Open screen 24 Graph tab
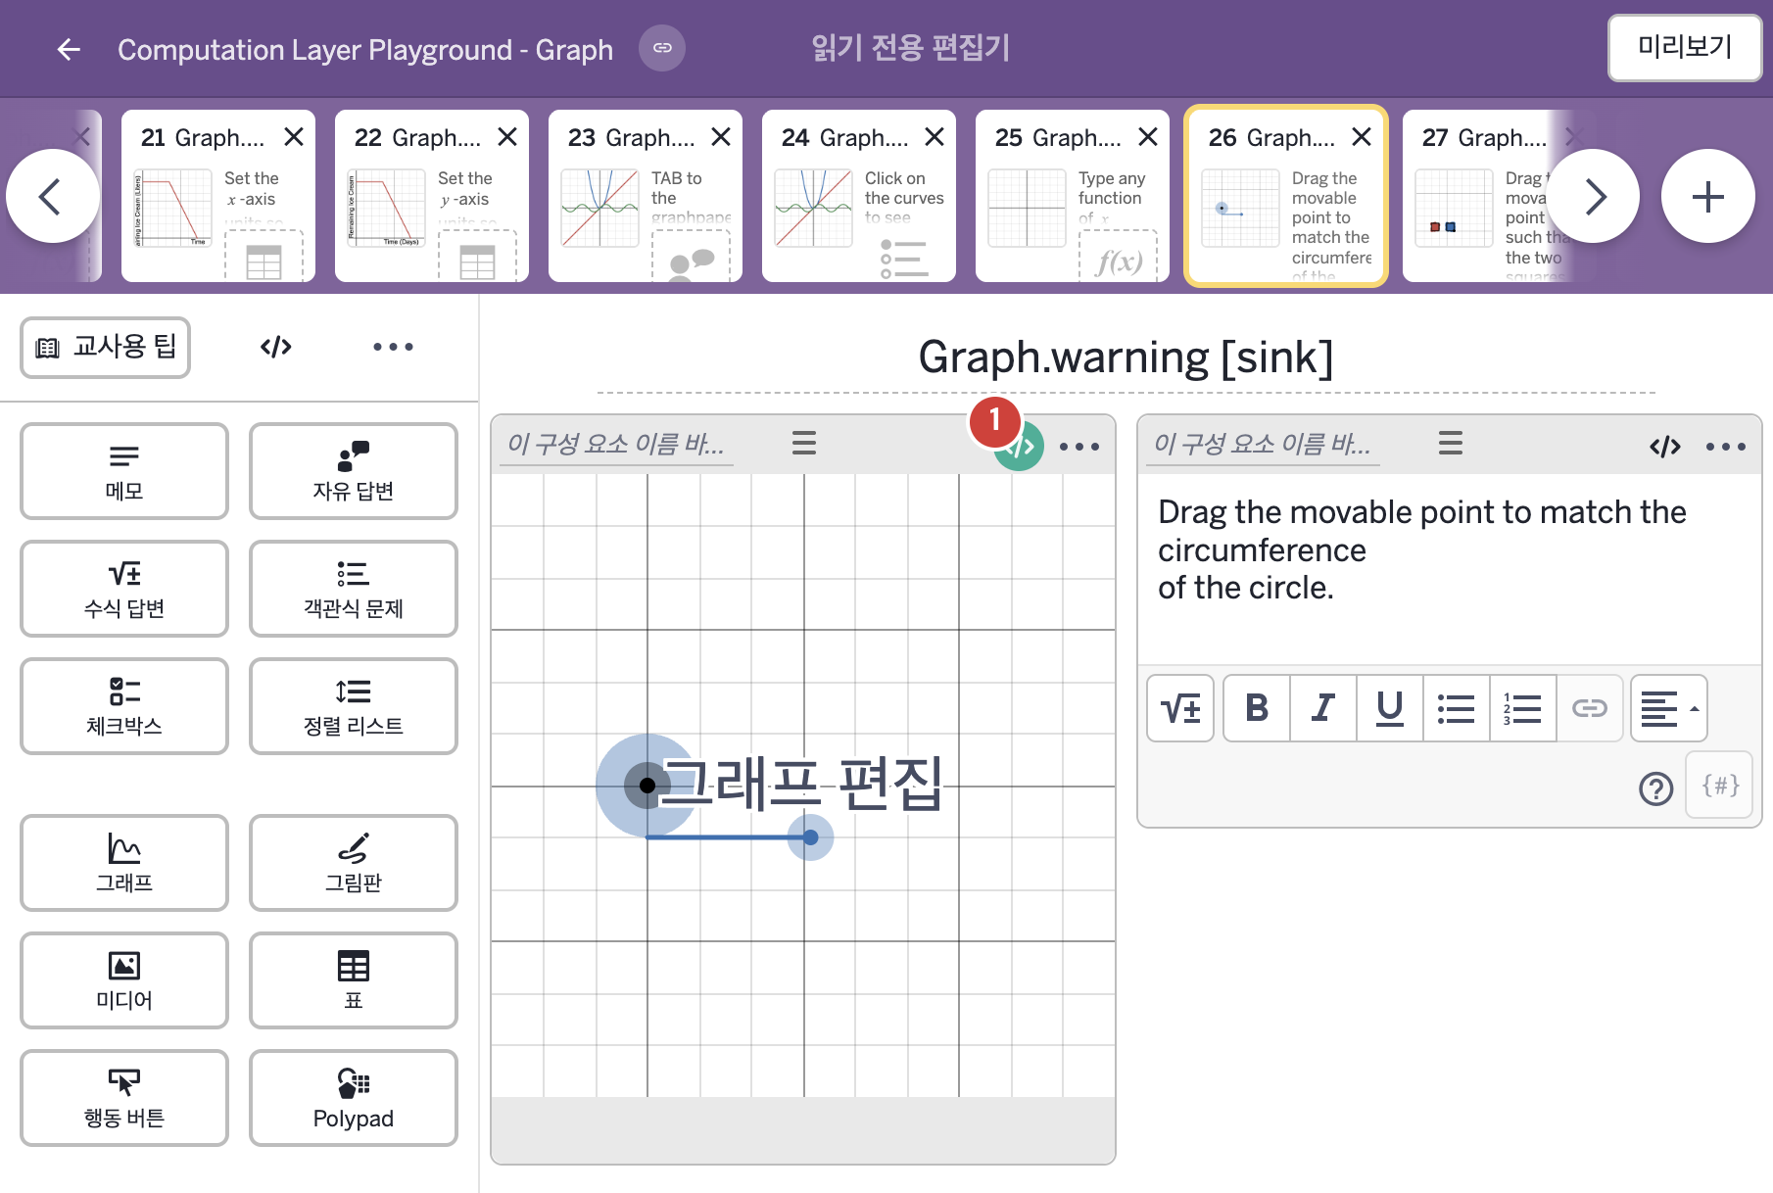 (x=858, y=196)
